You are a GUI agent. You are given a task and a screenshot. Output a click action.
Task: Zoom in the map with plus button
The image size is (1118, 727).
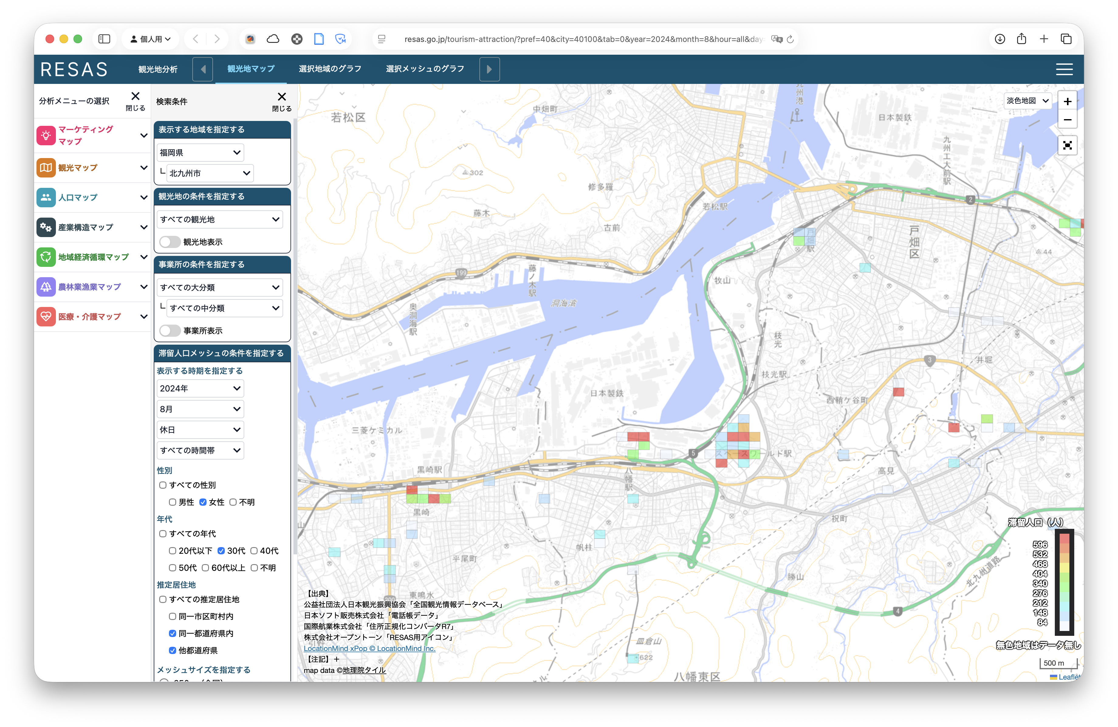coord(1067,101)
